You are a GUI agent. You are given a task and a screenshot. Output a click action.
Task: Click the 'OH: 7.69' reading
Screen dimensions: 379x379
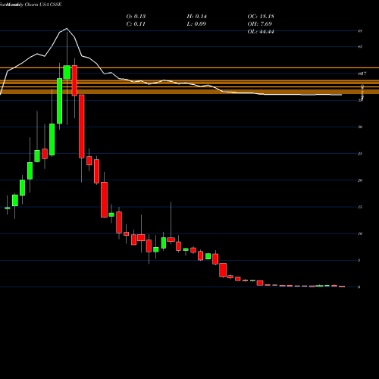[260, 23]
